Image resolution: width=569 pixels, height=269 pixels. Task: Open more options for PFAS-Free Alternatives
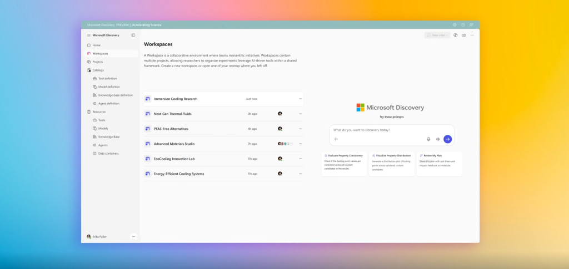point(301,129)
